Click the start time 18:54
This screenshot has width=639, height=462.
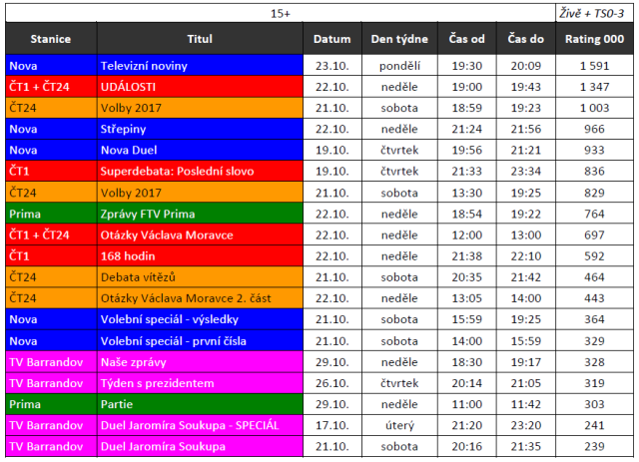[467, 214]
